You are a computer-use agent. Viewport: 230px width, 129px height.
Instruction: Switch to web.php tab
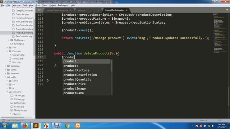(x=81, y=10)
